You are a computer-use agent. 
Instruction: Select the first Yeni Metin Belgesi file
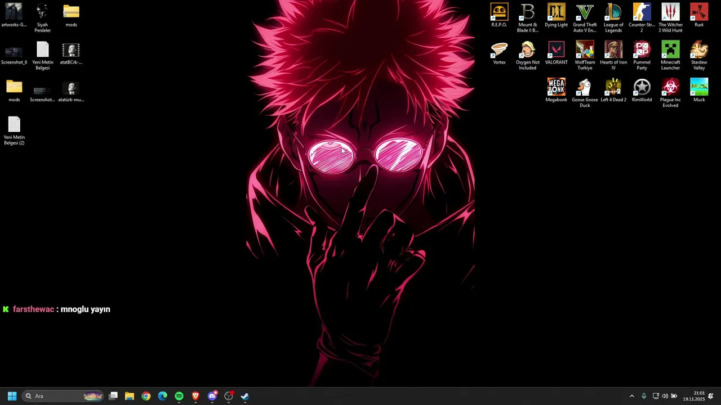[43, 56]
